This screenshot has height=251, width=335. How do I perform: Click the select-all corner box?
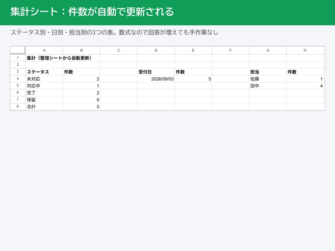pos(18,50)
